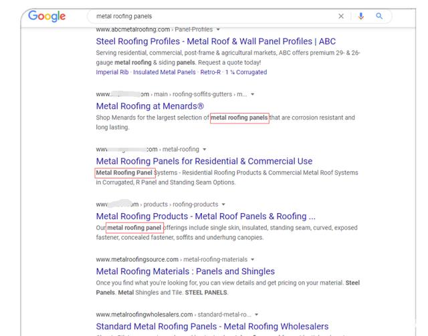Open 'Metal Roofing Materials : Panels and Shingles' result
Image resolution: width=428 pixels, height=336 pixels.
coord(185,271)
